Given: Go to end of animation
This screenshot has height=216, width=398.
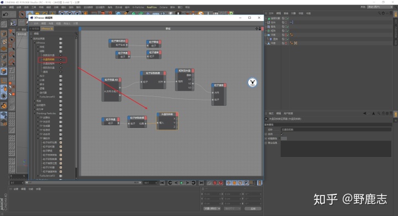Looking at the screenshot, I should coord(201,183).
